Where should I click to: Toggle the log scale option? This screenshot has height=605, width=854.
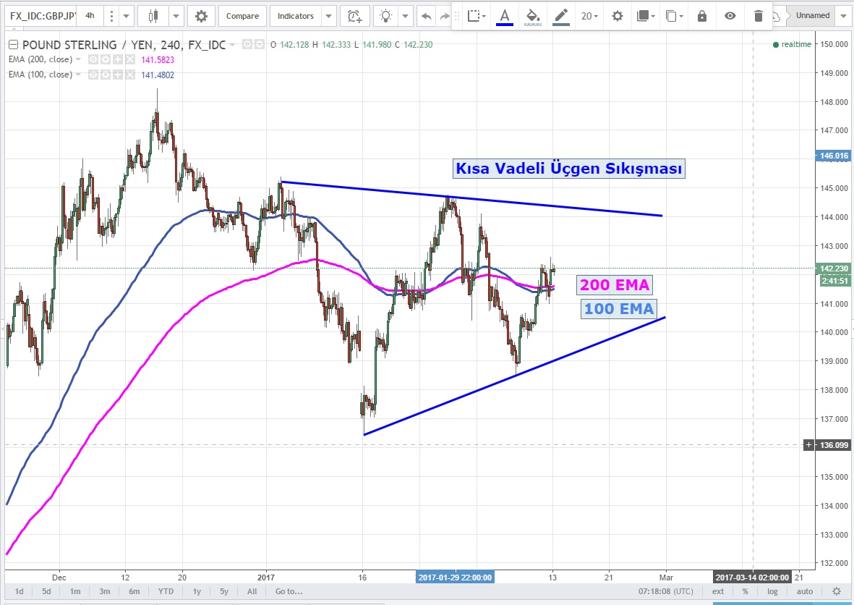point(772,591)
